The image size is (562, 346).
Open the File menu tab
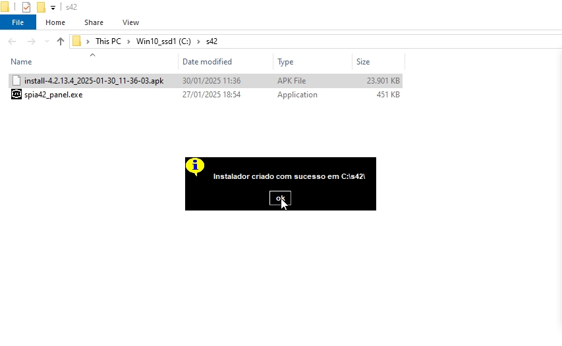[18, 22]
